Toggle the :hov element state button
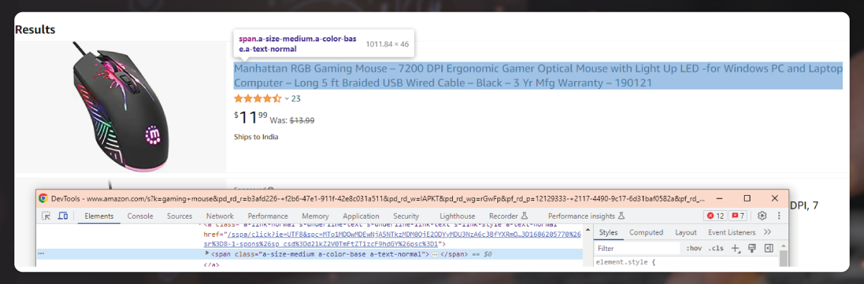The height and width of the screenshot is (284, 864). 694,248
